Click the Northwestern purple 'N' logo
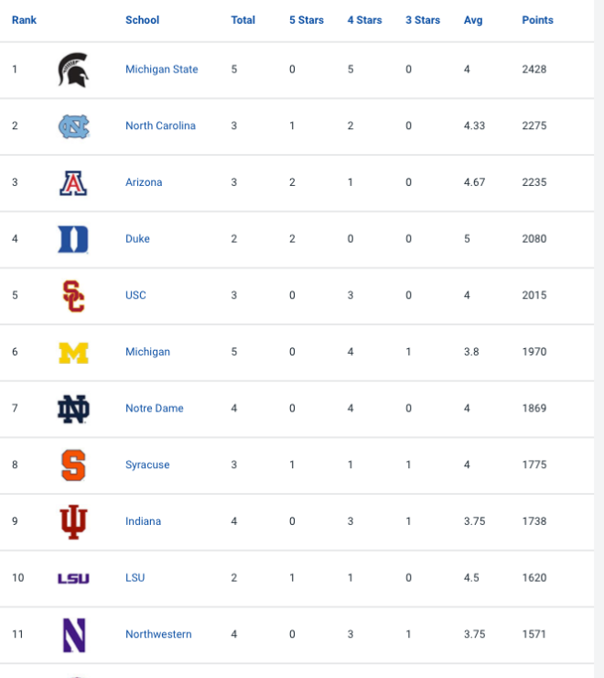The width and height of the screenshot is (604, 678). (x=74, y=635)
